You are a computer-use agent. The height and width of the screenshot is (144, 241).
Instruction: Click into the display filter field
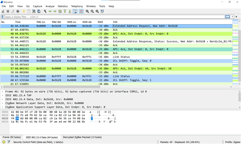[115, 17]
